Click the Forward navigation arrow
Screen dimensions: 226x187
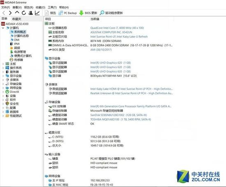(10, 13)
